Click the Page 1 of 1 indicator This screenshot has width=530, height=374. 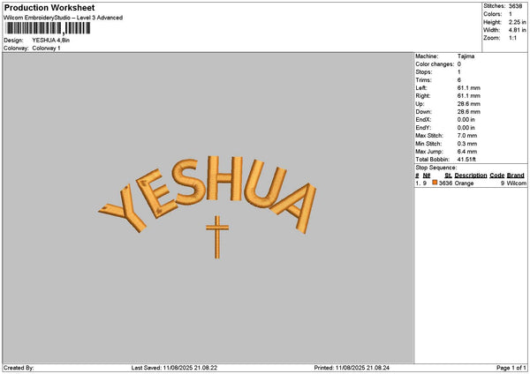pyautogui.click(x=511, y=368)
